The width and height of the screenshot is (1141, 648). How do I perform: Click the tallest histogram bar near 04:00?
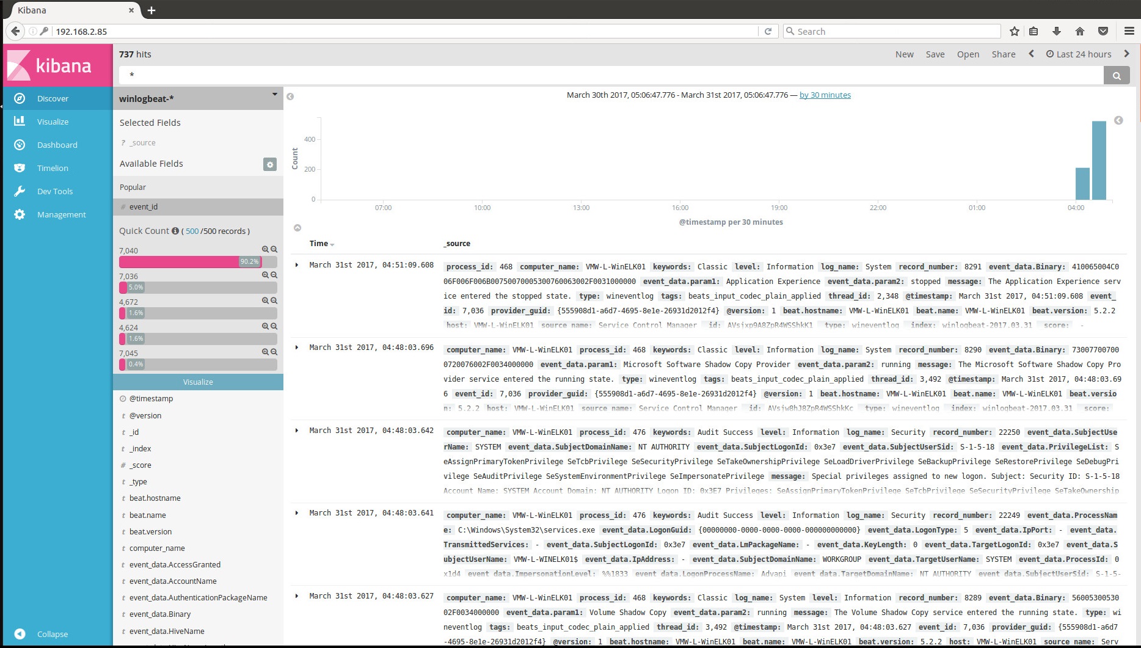click(1099, 161)
